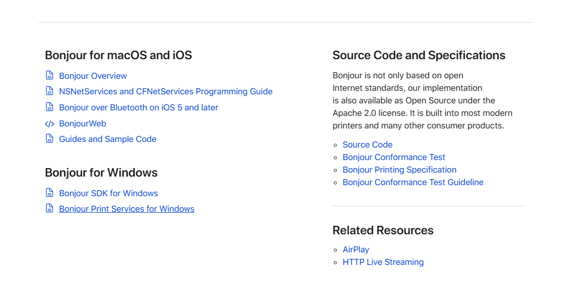Image resolution: width=566 pixels, height=287 pixels.
Task: Click the Bonjour for Windows heading
Action: click(x=101, y=173)
